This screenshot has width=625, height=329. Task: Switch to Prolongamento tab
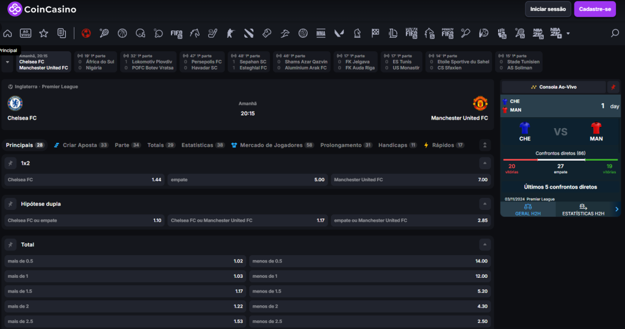pos(347,145)
